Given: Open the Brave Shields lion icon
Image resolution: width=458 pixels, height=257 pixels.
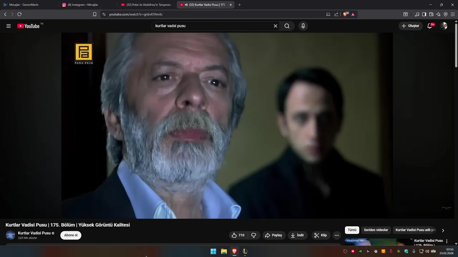Looking at the screenshot, I should click(x=345, y=14).
